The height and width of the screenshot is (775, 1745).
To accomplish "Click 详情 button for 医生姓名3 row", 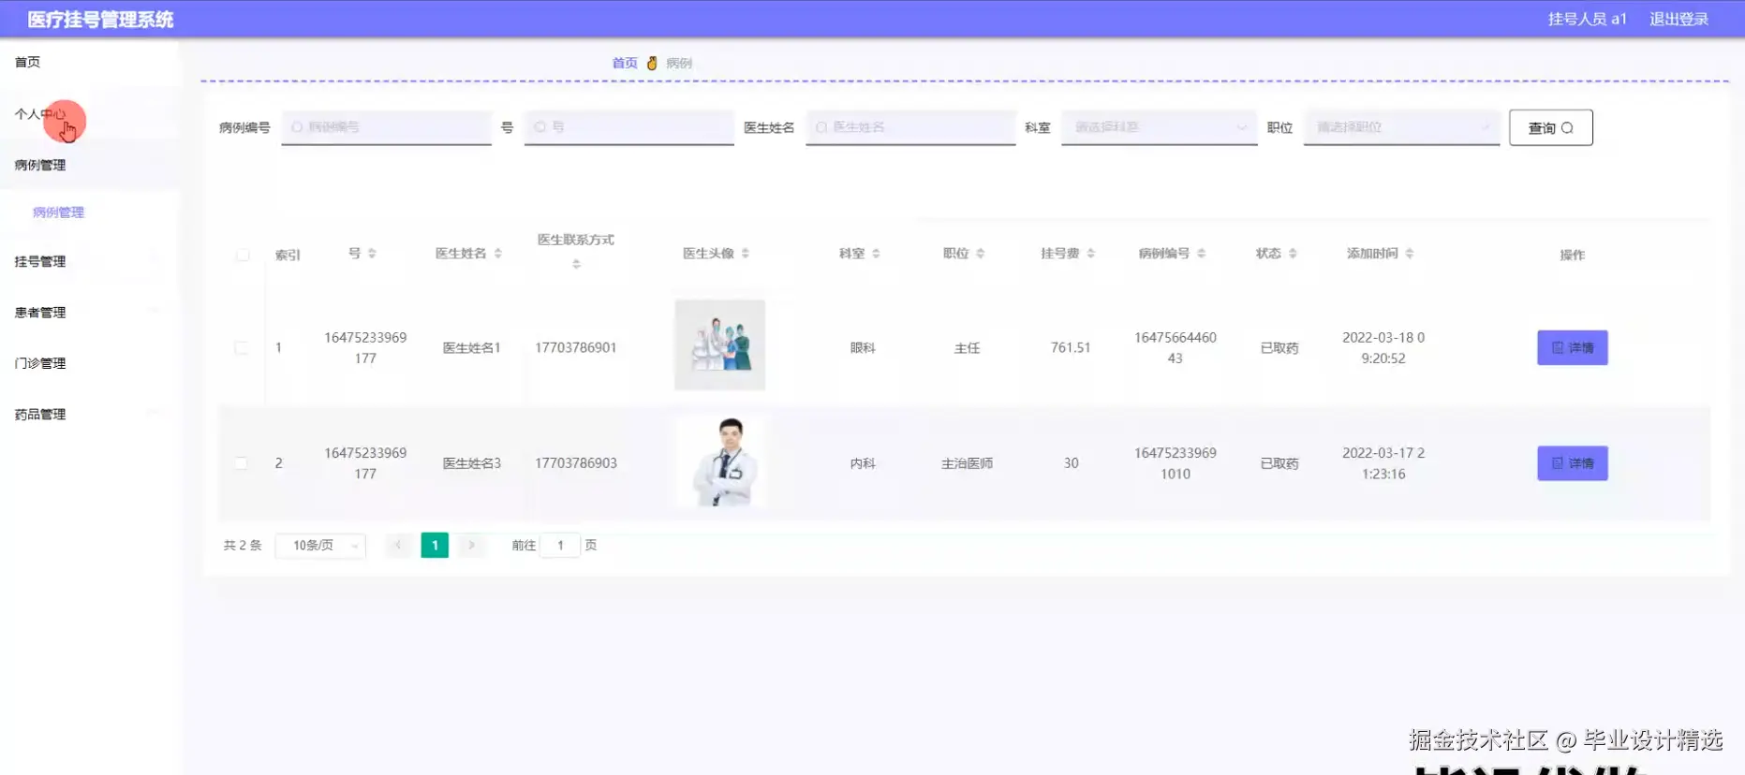I will [x=1572, y=463].
